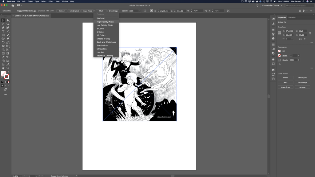This screenshot has height=177, width=315.
Task: Toggle constrain width and height proportions in Properties
Action: pos(310,33)
